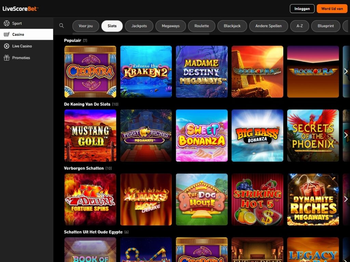Go to Sport in sidebar
Screen dimensions: 350x262
pos(27,23)
